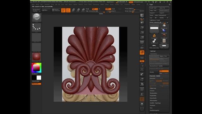
Task: Toggle the Zadd button
Action: click(x=108, y=9)
